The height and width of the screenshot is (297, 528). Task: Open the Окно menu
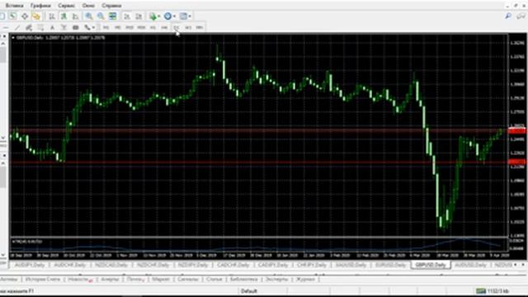click(x=88, y=6)
